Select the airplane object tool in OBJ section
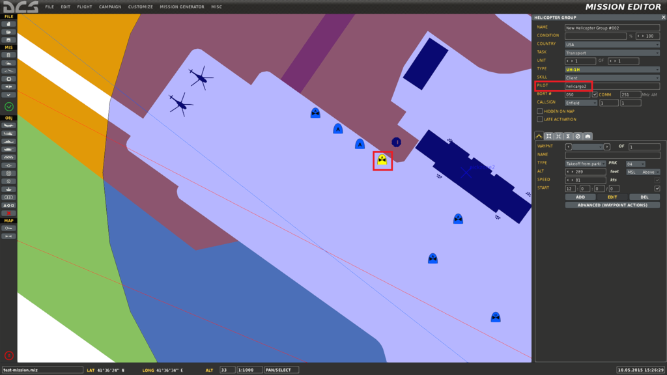 pyautogui.click(x=9, y=125)
